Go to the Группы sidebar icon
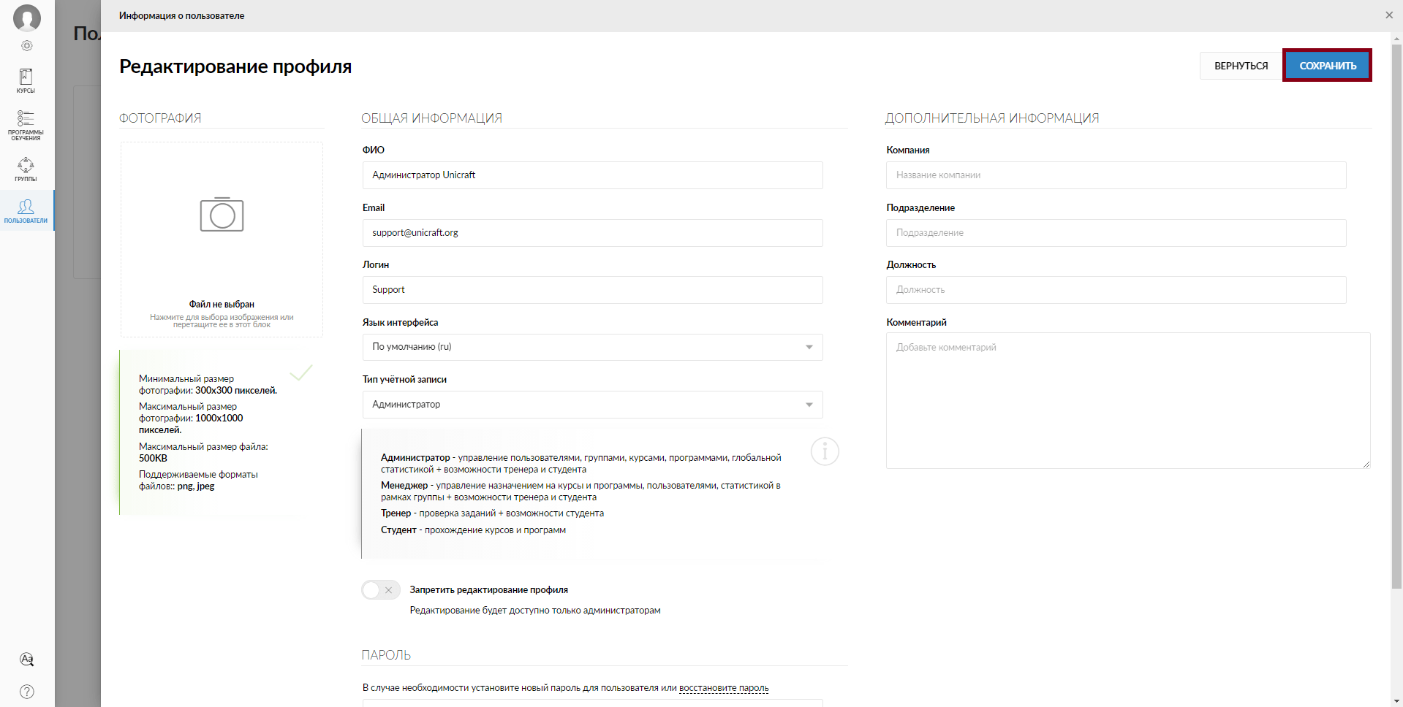Viewport: 1403px width, 707px height. click(26, 169)
